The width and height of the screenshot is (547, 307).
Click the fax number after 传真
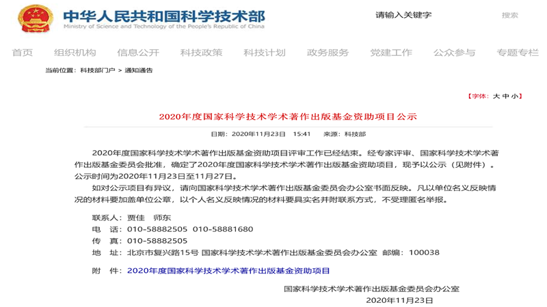coord(157,241)
